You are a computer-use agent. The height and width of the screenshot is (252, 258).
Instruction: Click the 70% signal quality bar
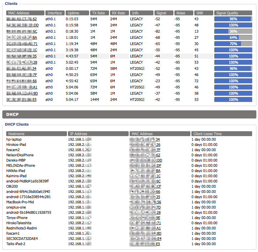pos(233,44)
